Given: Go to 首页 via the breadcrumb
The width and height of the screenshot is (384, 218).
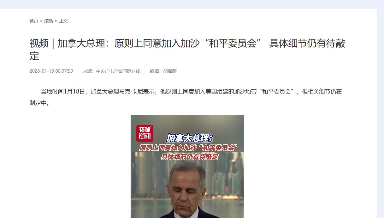Looking at the screenshot, I should tap(34, 21).
